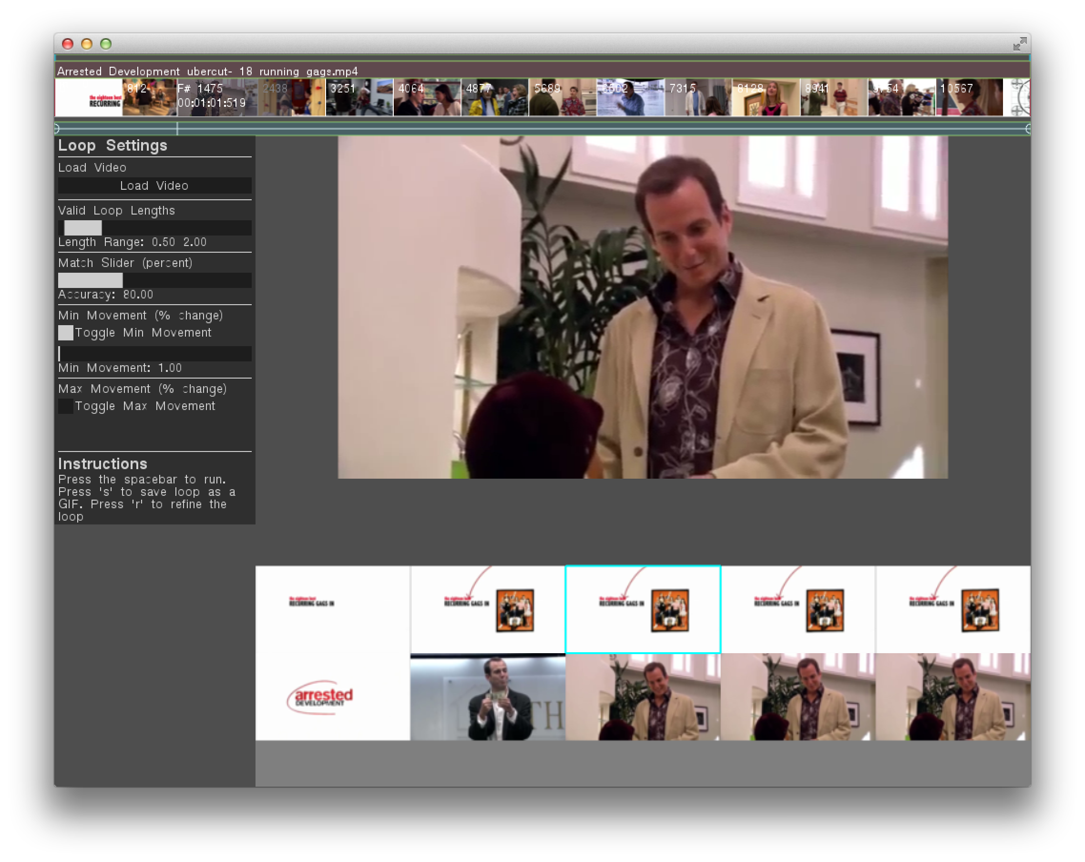
Task: Click the Load Video button
Action: click(154, 185)
